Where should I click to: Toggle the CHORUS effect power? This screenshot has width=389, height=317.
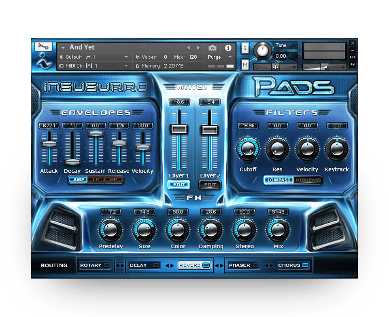point(306,265)
